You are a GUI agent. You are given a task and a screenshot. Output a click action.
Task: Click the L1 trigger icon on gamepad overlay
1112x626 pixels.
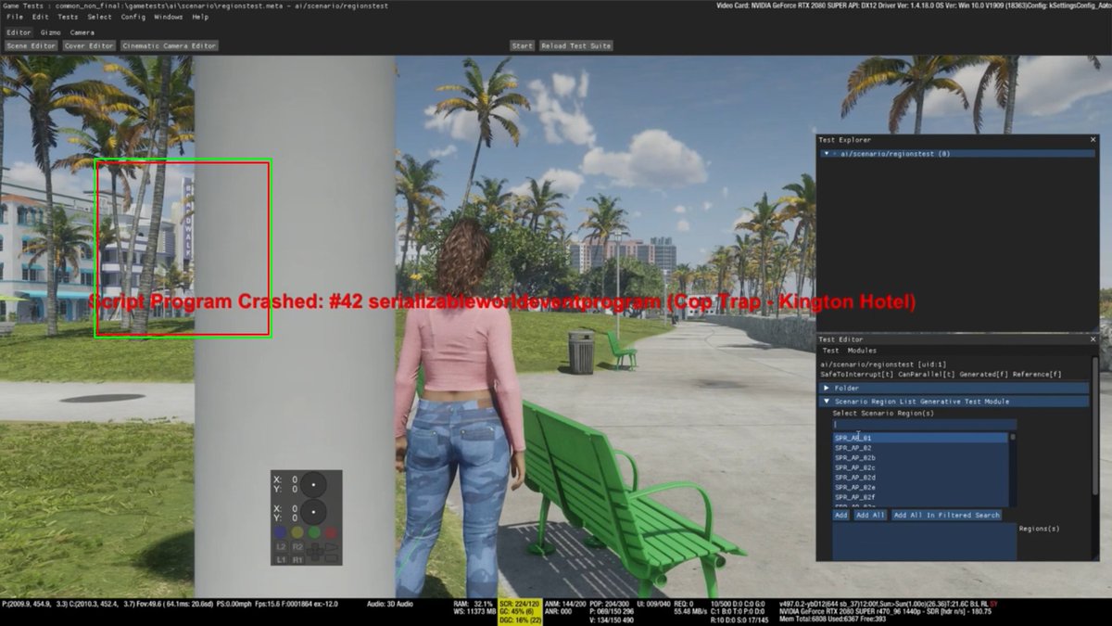coord(283,558)
